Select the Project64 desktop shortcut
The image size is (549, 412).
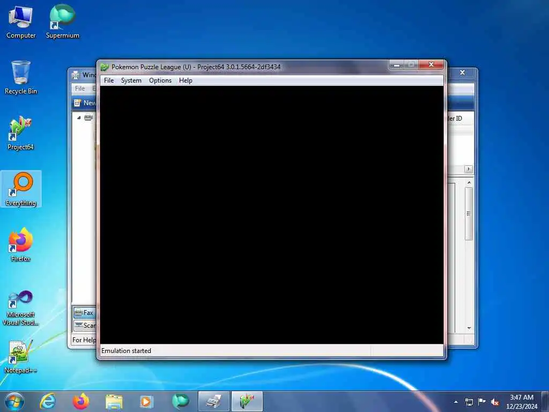pos(20,133)
